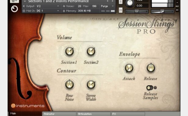Click the Voices count 26
The height and width of the screenshot is (116, 188).
(79, 6)
